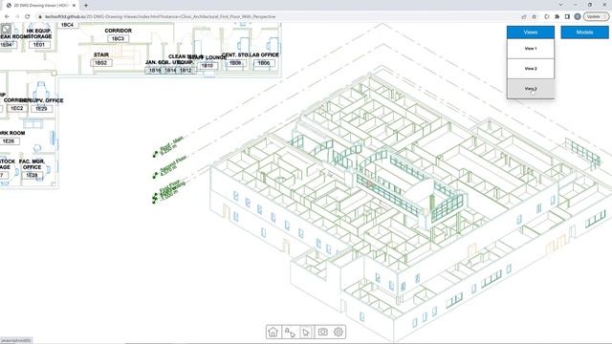Click the HK EQUIP. STORAGE label
The height and width of the screenshot is (344, 612).
[38, 33]
